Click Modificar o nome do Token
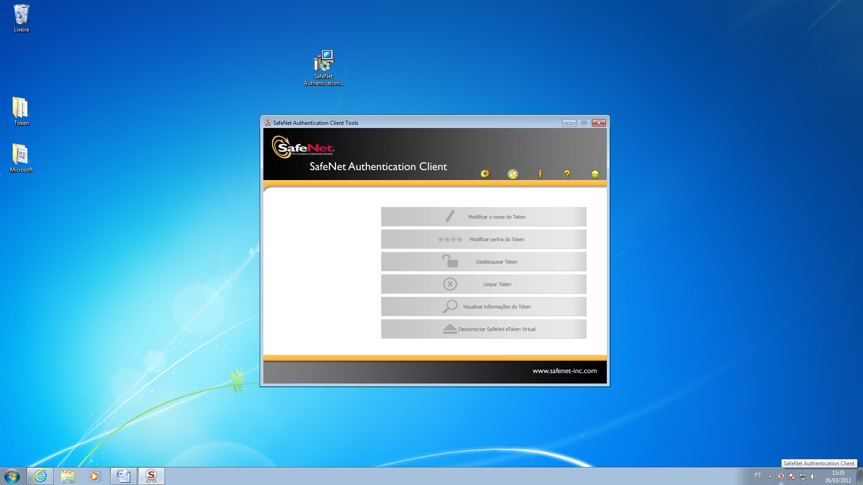The height and width of the screenshot is (485, 863). (484, 216)
